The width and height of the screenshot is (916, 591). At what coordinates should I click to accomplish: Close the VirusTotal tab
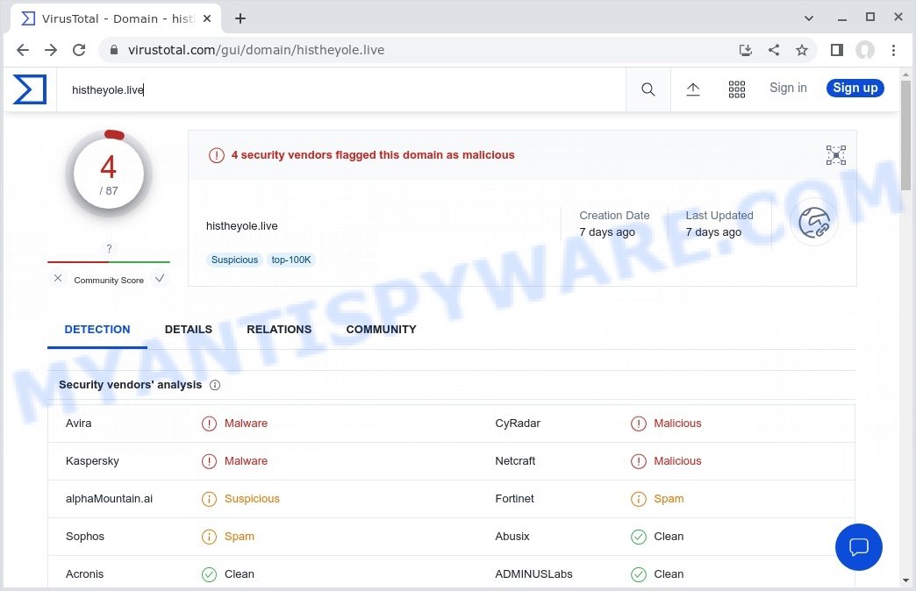[x=207, y=18]
